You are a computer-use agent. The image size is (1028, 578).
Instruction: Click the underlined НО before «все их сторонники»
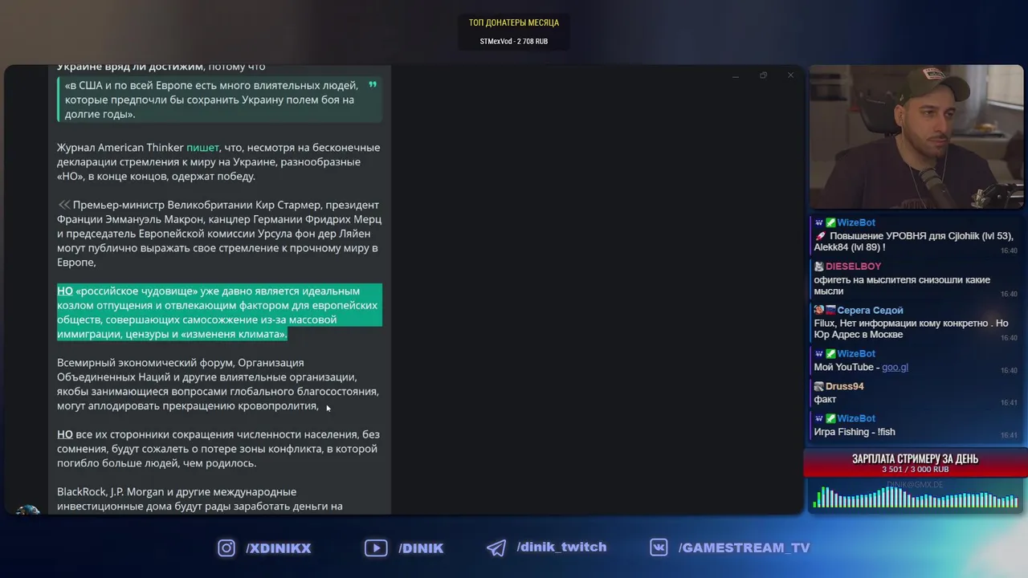(x=65, y=434)
